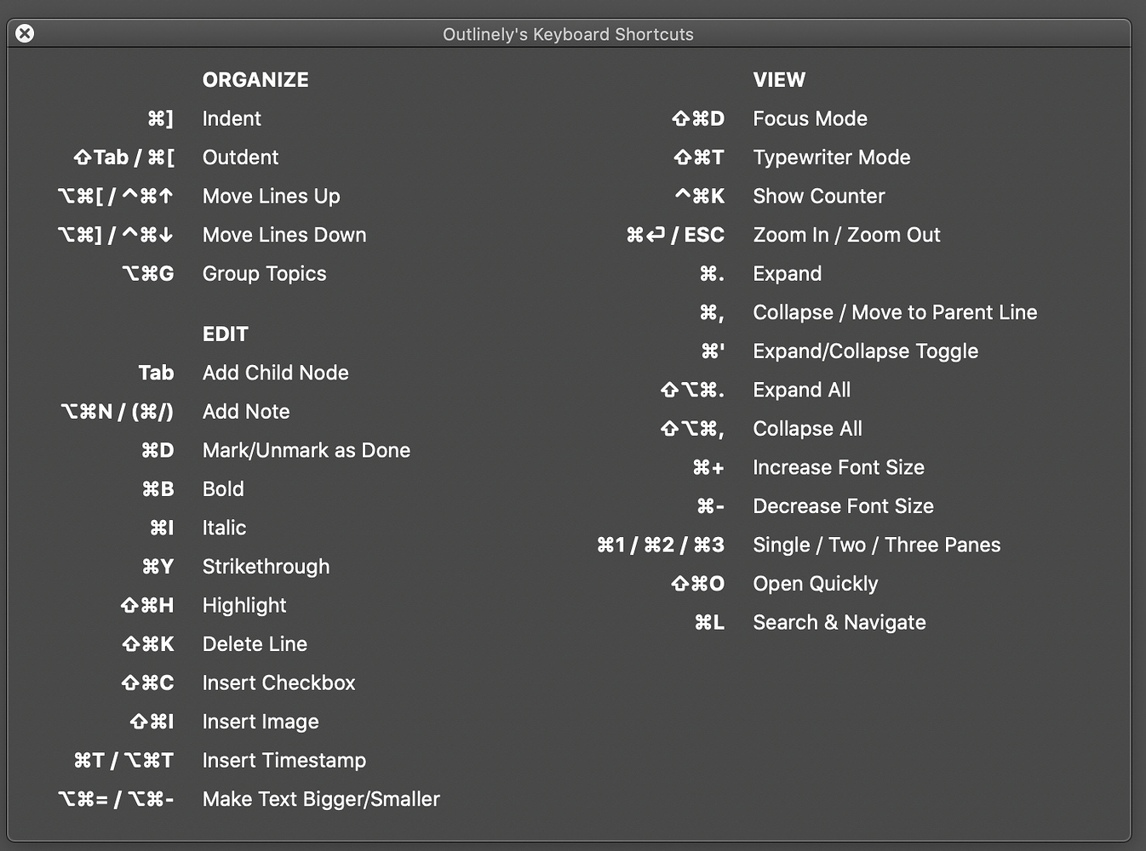The width and height of the screenshot is (1146, 851).
Task: Click the 'Mark/Unmark as Done' label
Action: pyautogui.click(x=307, y=450)
